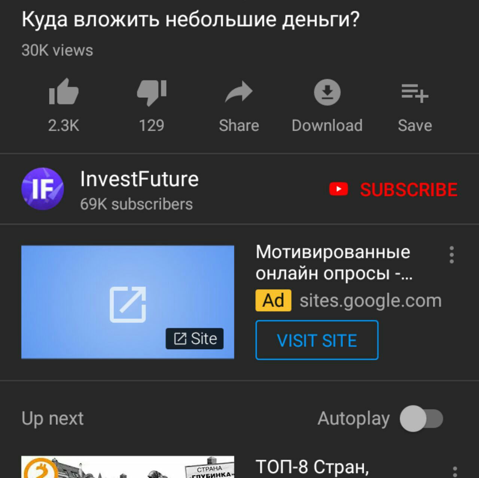The height and width of the screenshot is (478, 479).
Task: Tap the thumbs down dislike icon
Action: (x=152, y=93)
